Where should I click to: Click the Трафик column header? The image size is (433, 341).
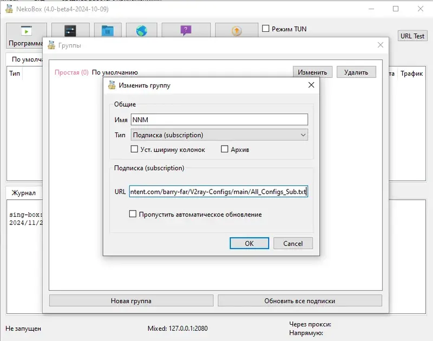tap(411, 73)
